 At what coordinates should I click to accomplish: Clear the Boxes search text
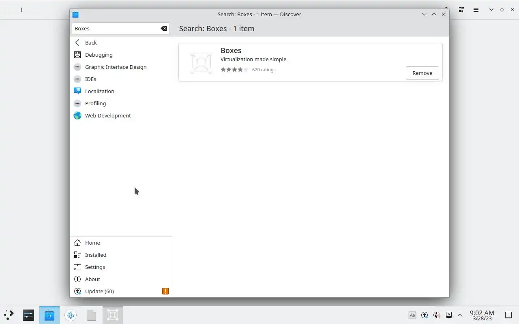pos(164,28)
